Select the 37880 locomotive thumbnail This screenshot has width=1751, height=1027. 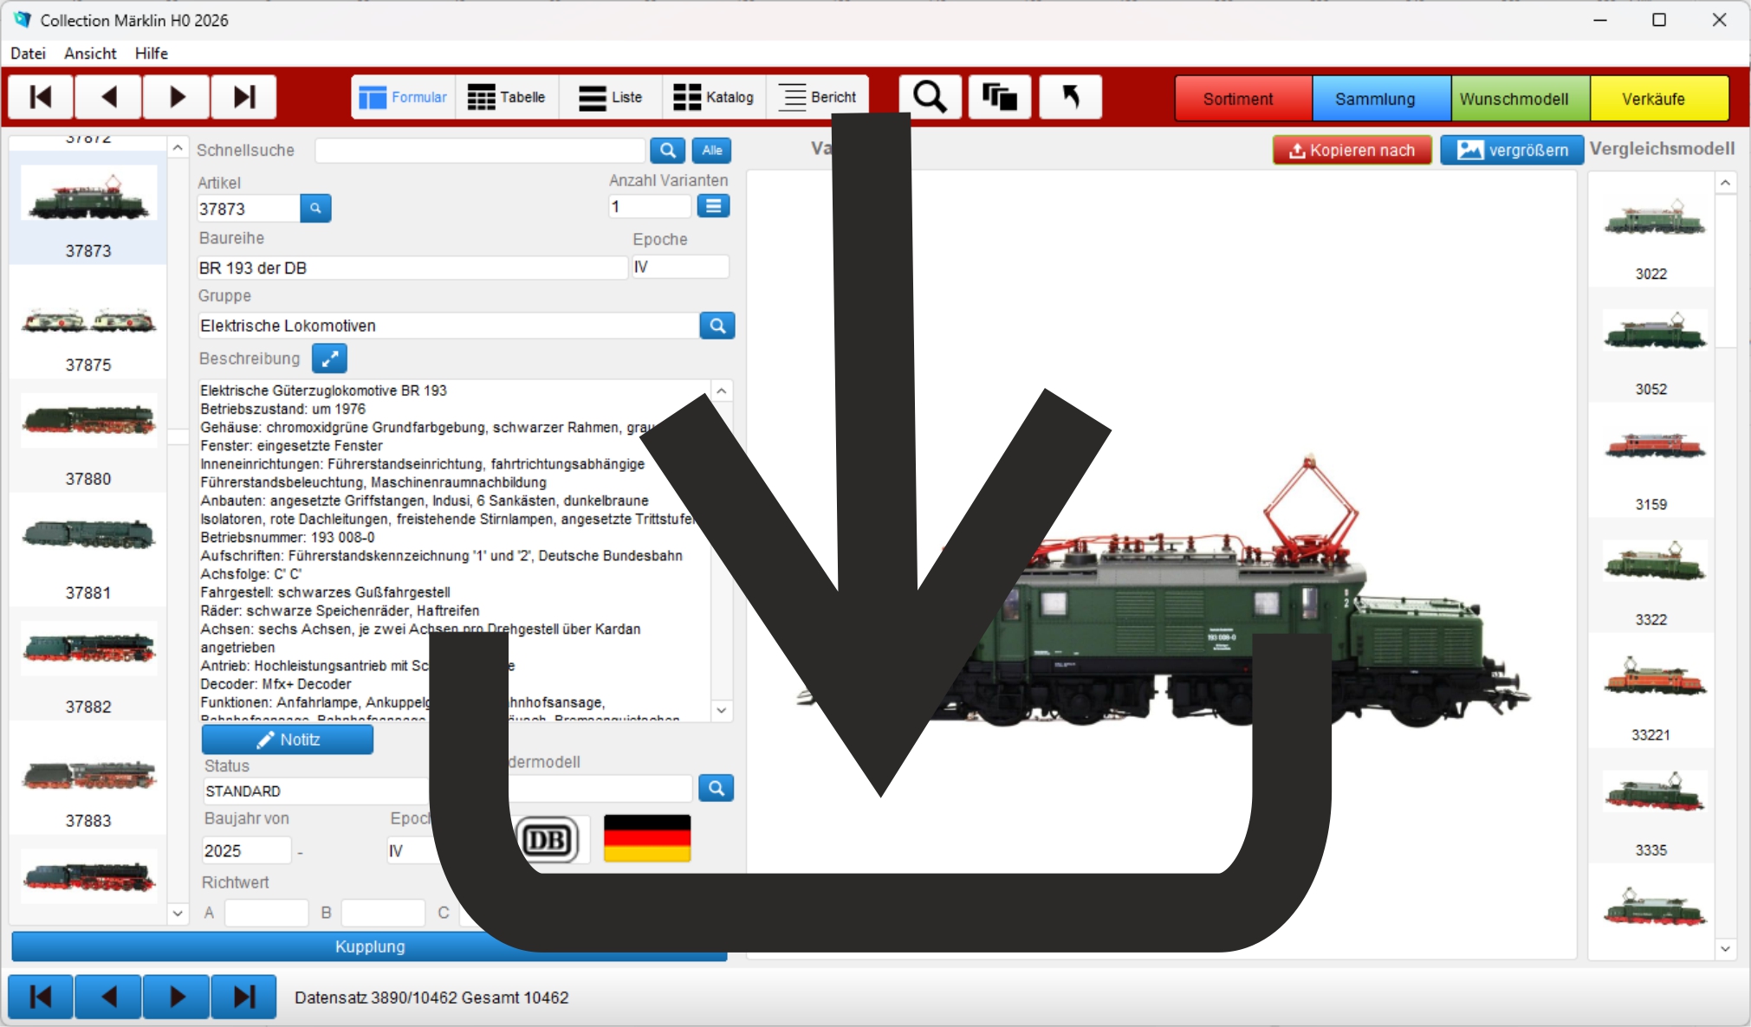88,422
